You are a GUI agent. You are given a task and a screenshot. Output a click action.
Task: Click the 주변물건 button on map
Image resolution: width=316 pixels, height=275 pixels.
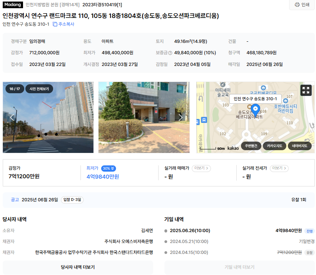tap(251, 146)
